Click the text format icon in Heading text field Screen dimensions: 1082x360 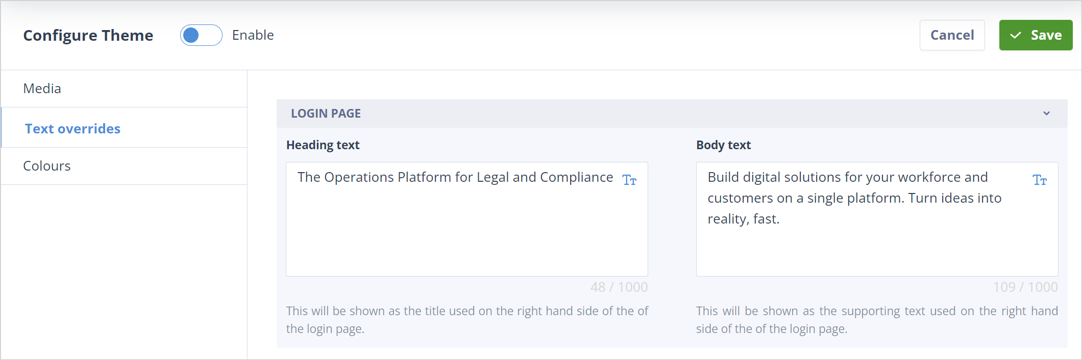[x=629, y=180]
